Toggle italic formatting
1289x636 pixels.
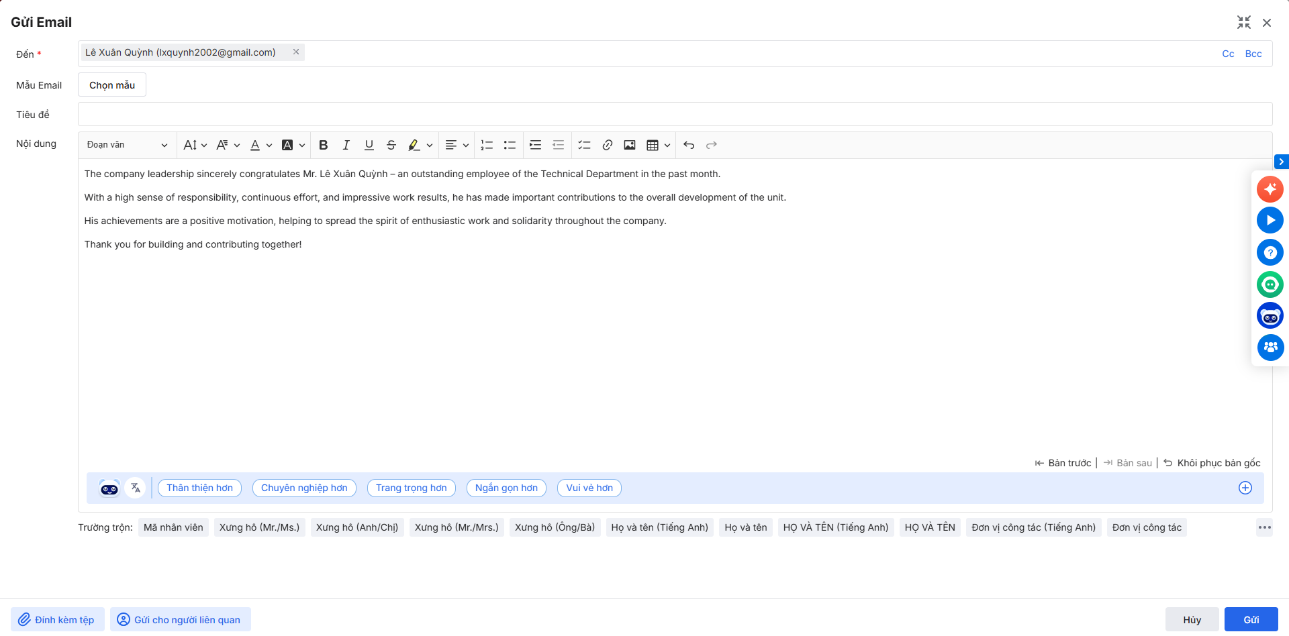tap(346, 145)
